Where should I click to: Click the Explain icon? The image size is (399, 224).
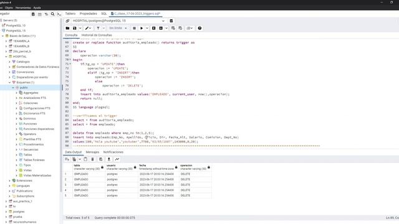(x=154, y=28)
